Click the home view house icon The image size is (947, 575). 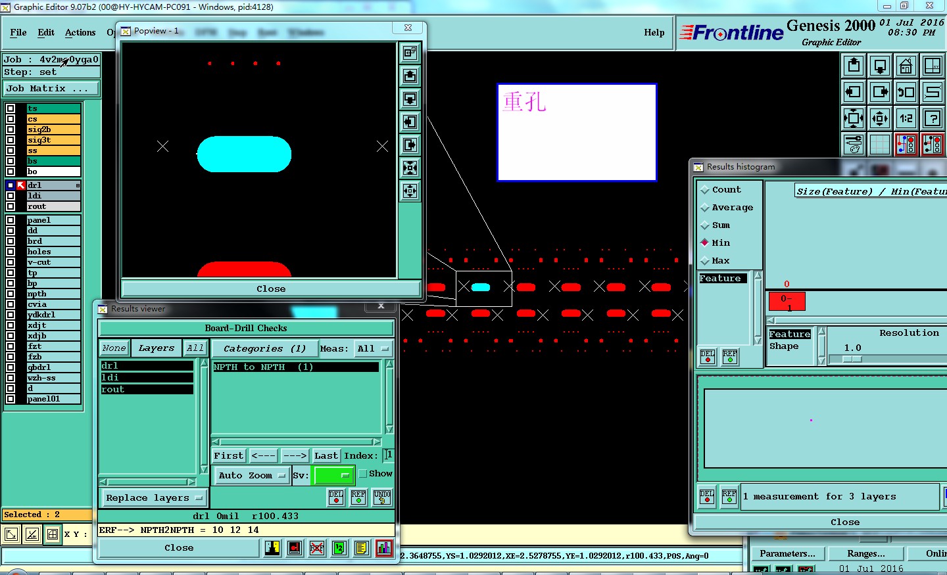906,66
